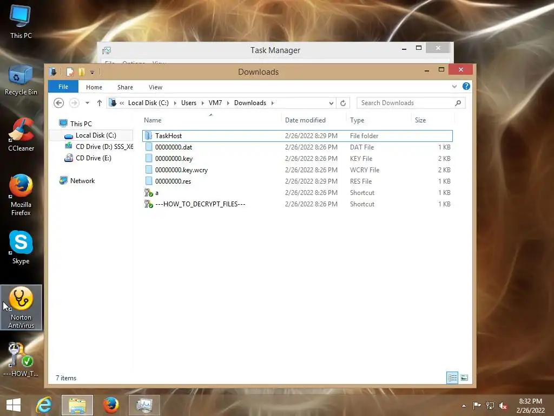554x416 pixels.
Task: Select file 00000000.dat
Action: click(297, 147)
